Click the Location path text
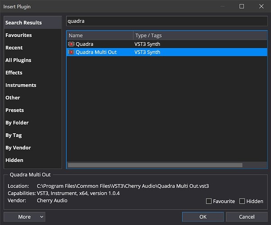 click(123, 186)
